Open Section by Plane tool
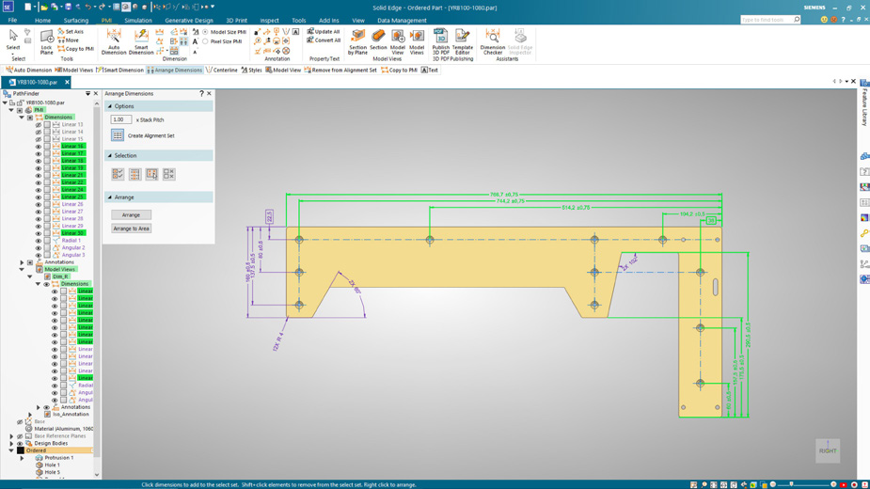The height and width of the screenshot is (489, 870). [358, 41]
